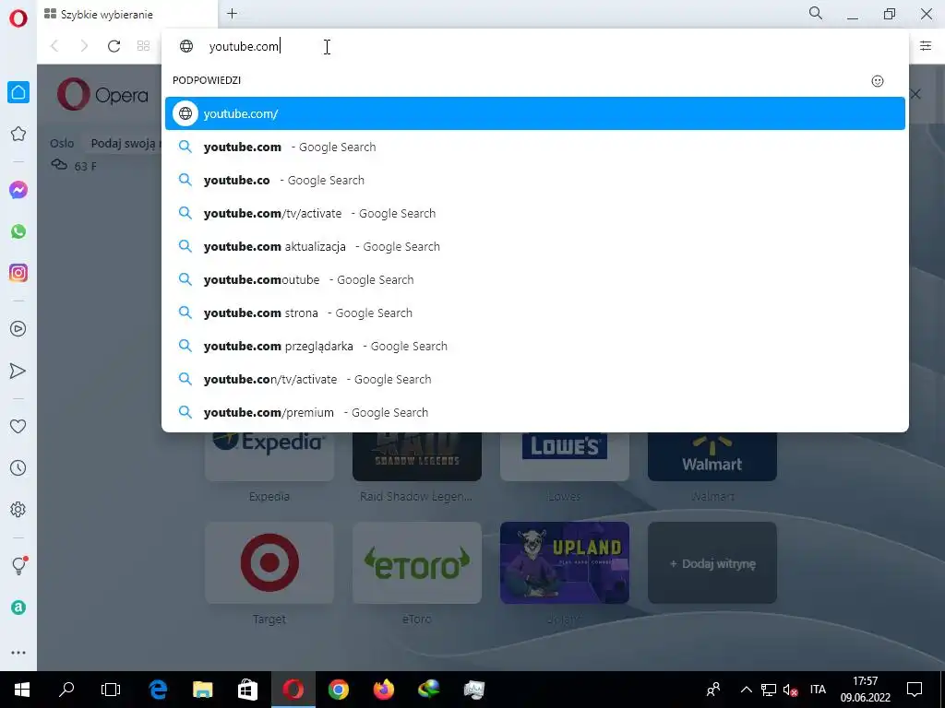This screenshot has width=945, height=708.
Task: Go forward to next page
Action: tap(84, 46)
